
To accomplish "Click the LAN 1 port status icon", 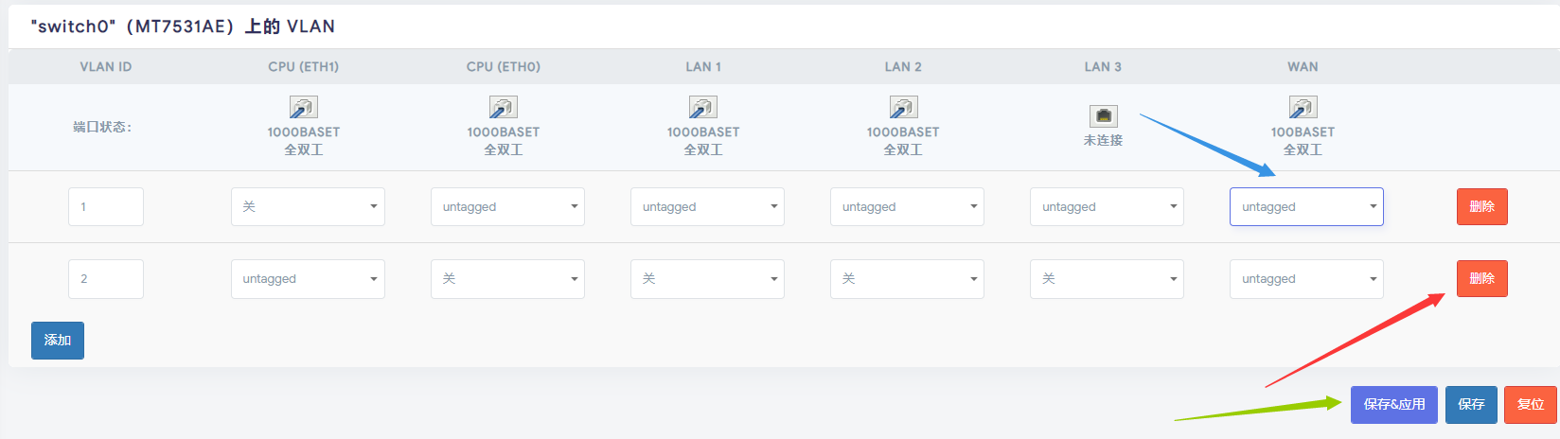I will pyautogui.click(x=702, y=107).
